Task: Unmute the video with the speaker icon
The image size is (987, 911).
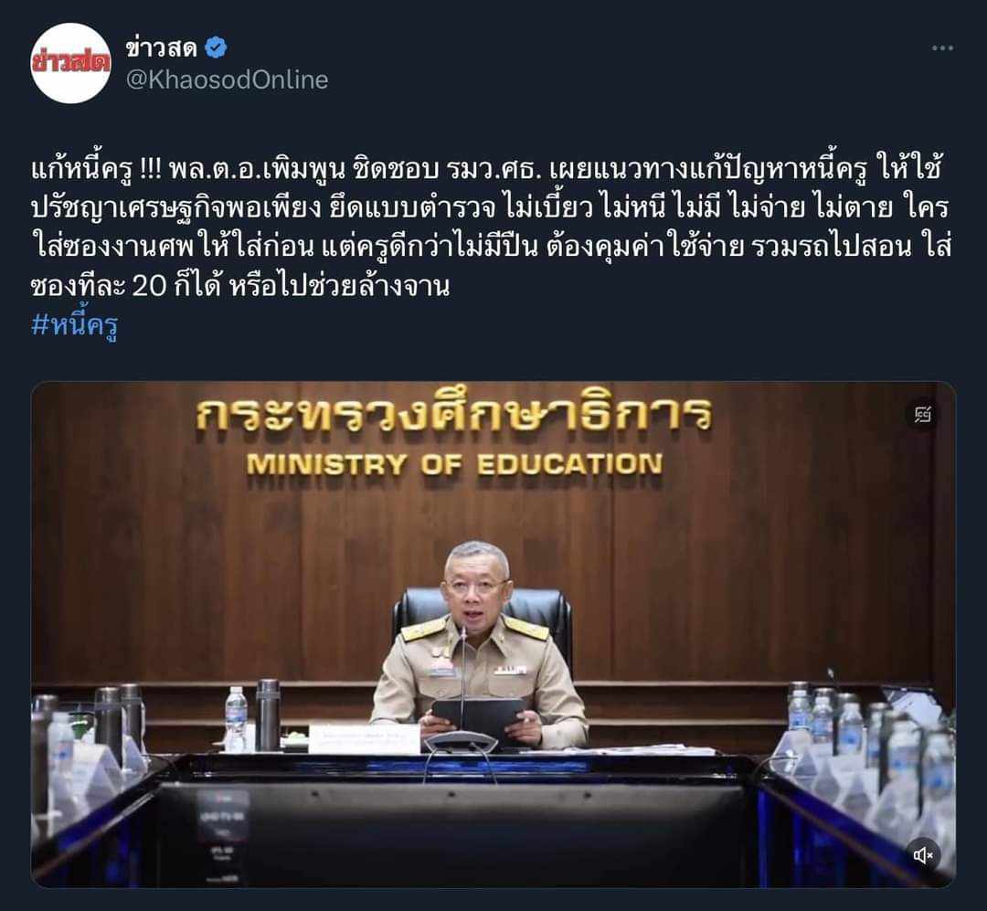Action: point(922,855)
